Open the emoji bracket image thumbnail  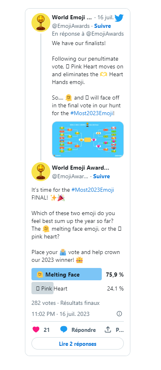(x=88, y=139)
